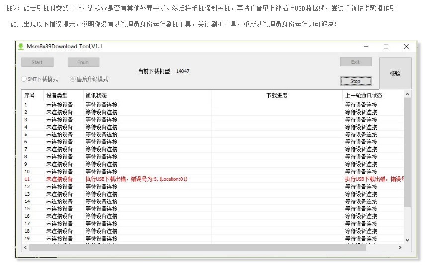Select device row number 13
This screenshot has width=428, height=270.
click(x=213, y=194)
